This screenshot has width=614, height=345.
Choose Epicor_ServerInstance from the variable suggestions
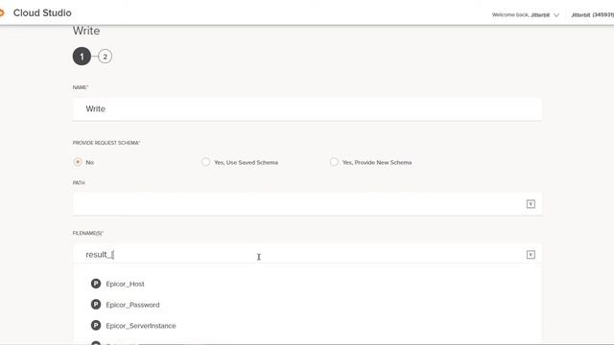click(x=141, y=326)
